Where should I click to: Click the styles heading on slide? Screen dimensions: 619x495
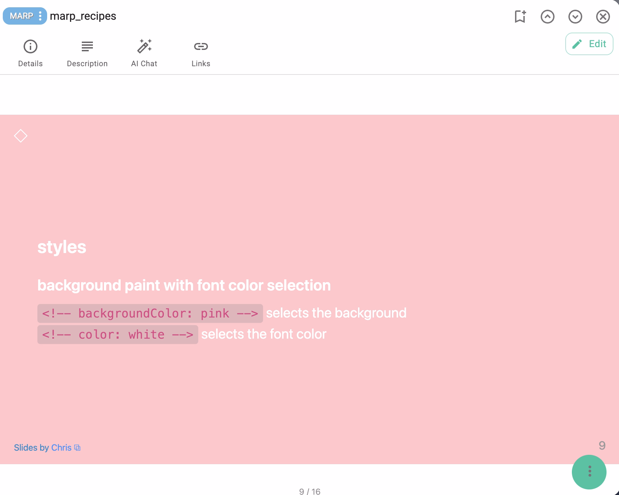(x=62, y=247)
